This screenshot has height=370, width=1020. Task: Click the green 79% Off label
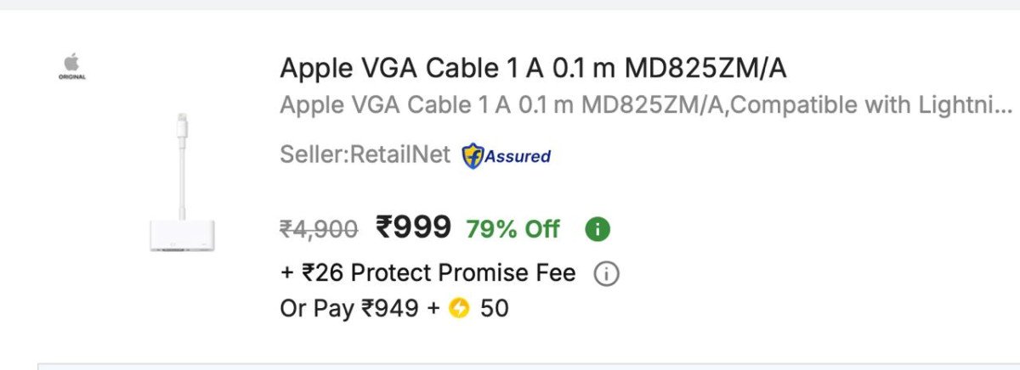point(513,228)
